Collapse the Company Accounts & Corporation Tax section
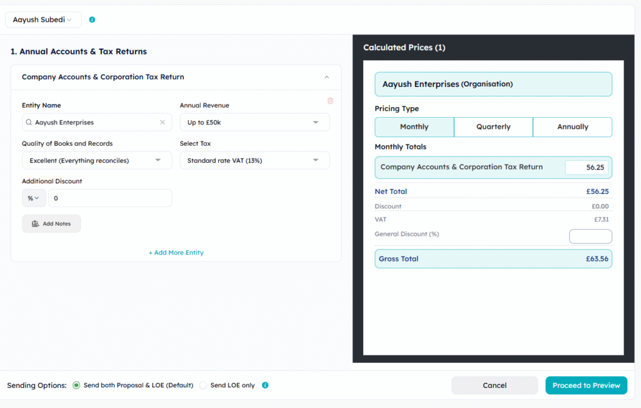Image resolution: width=641 pixels, height=408 pixels. (x=327, y=76)
